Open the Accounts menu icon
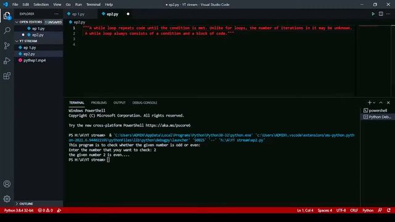 (7, 184)
